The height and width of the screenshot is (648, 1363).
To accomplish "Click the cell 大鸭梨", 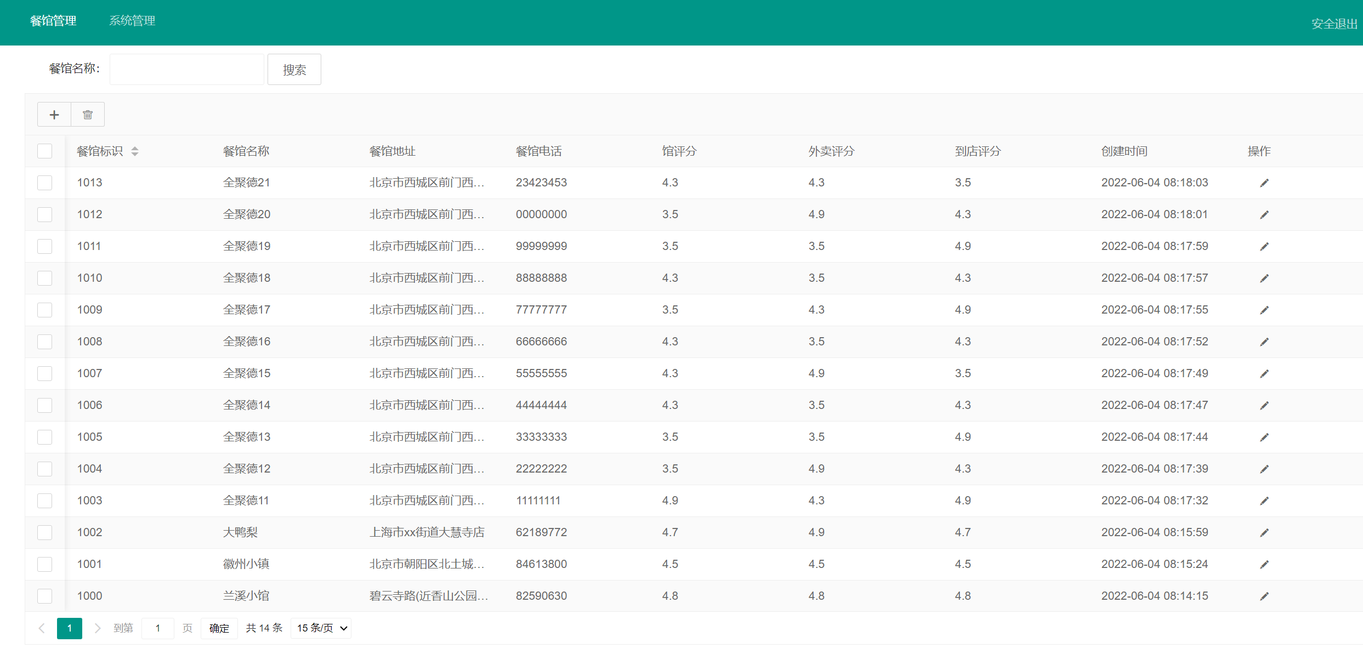I will coord(240,532).
